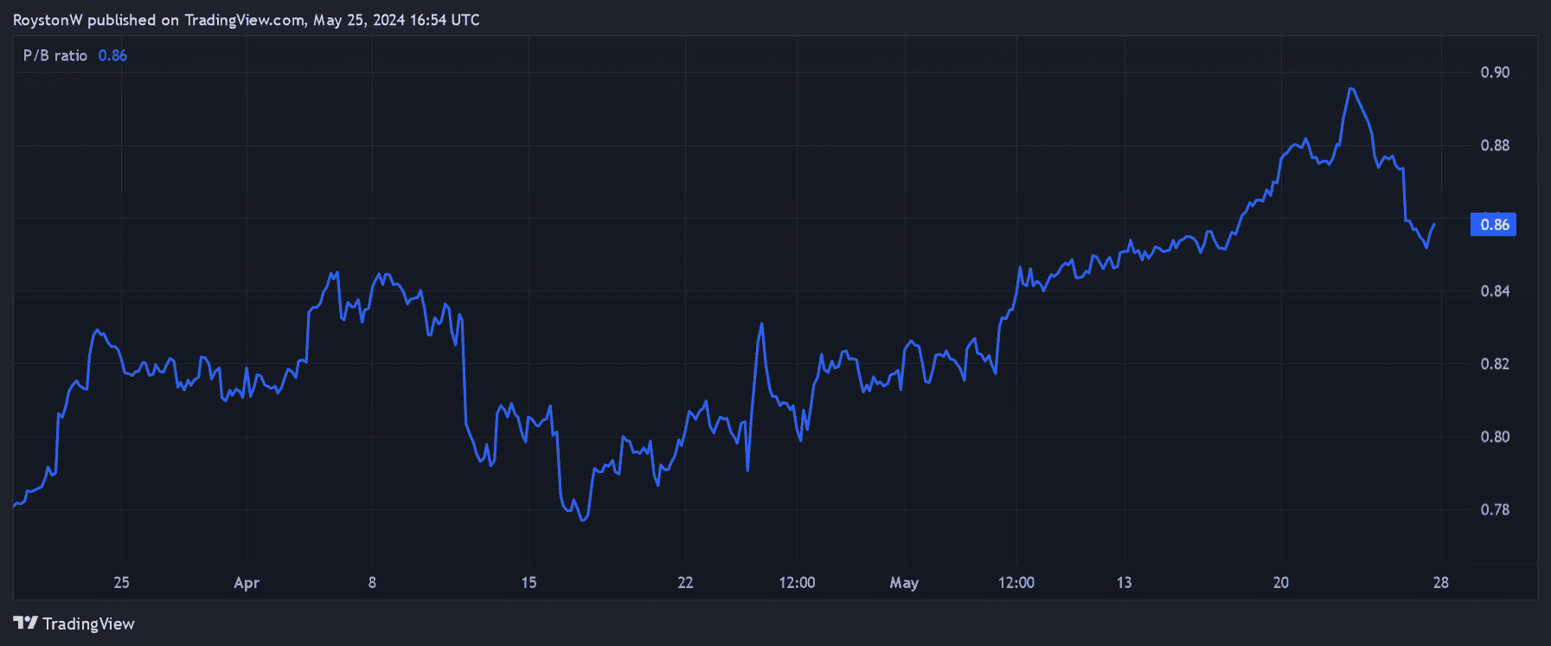
Task: Select the 22 date on time axis
Action: (x=685, y=583)
